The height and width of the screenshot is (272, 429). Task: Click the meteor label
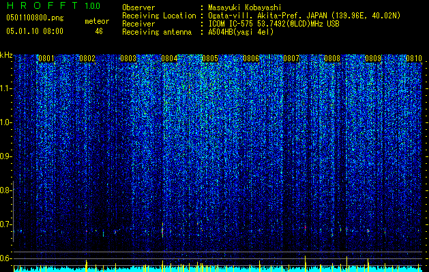tap(97, 21)
